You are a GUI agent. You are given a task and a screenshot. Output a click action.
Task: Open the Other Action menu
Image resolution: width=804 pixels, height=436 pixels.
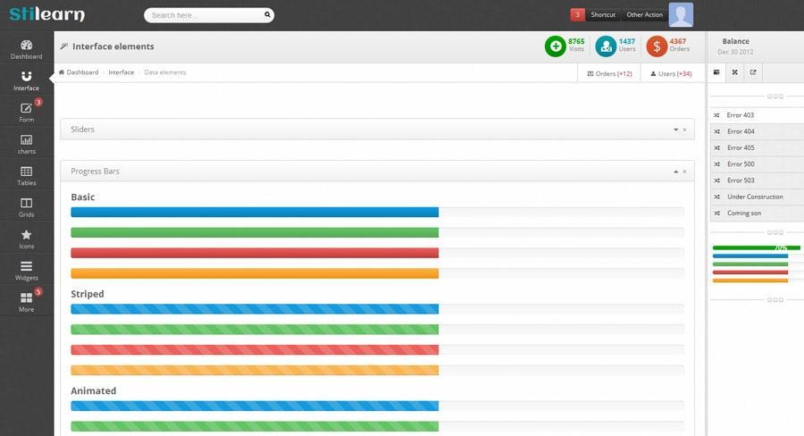click(644, 14)
